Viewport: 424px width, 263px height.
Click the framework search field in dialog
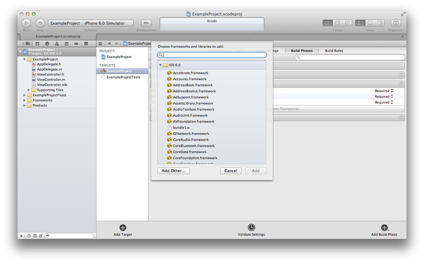(x=212, y=55)
